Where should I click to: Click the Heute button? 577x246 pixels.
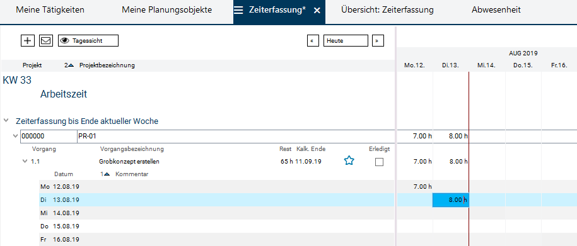pos(346,41)
